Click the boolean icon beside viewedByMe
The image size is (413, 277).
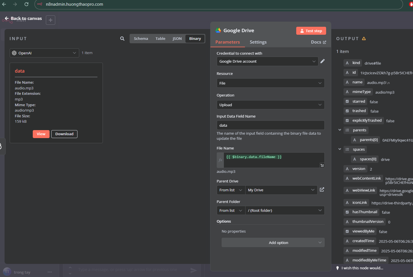347,231
